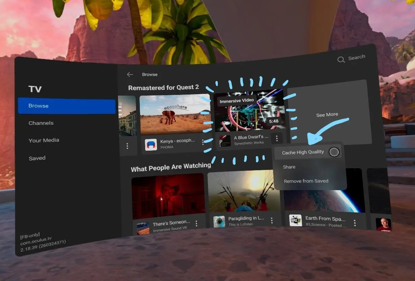
Task: Open the Earth From Space thumbnail
Action: (x=325, y=190)
